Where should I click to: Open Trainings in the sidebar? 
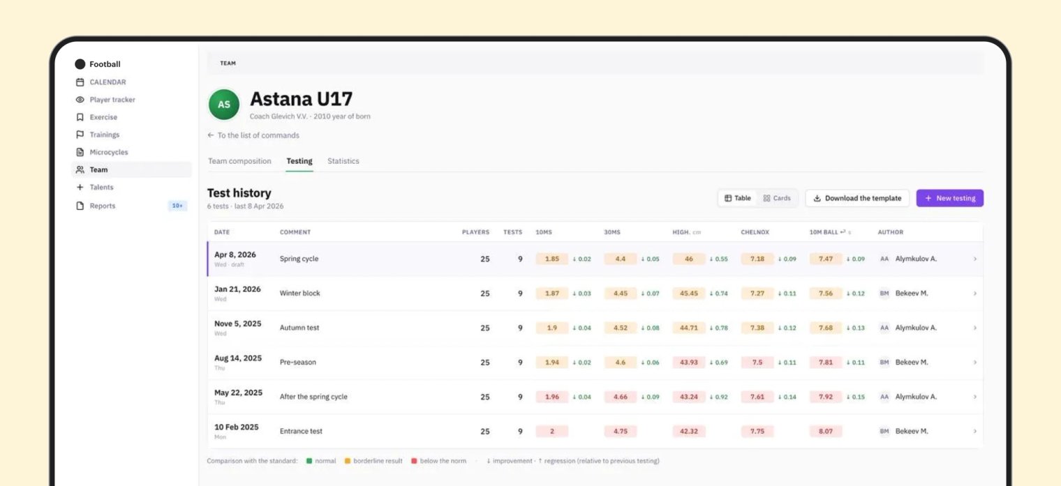[x=131, y=135]
